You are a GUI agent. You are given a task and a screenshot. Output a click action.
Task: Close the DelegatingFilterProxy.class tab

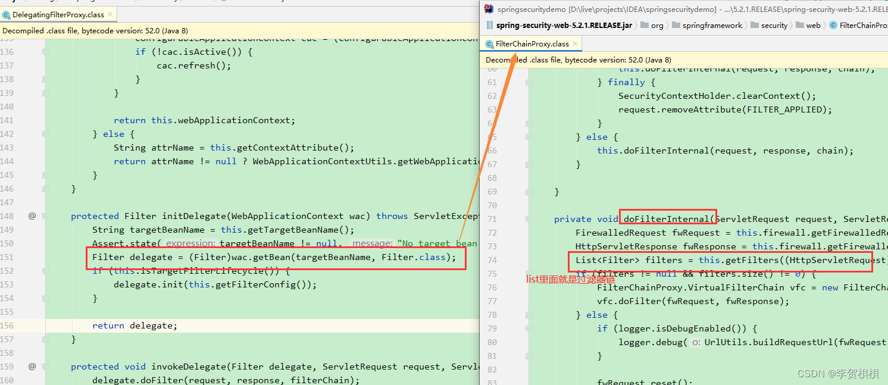coord(111,14)
